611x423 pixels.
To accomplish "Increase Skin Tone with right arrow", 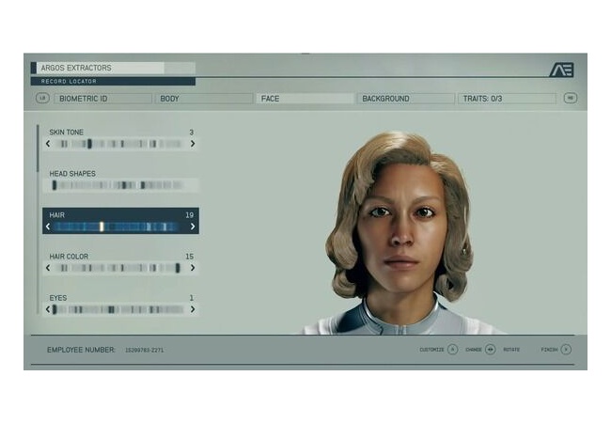I will pyautogui.click(x=193, y=144).
